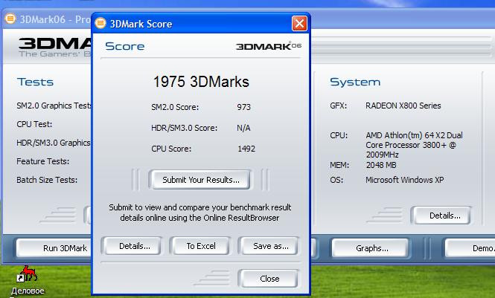495x298 pixels.
Task: Run 3DMark in the main window
Action: click(54, 248)
